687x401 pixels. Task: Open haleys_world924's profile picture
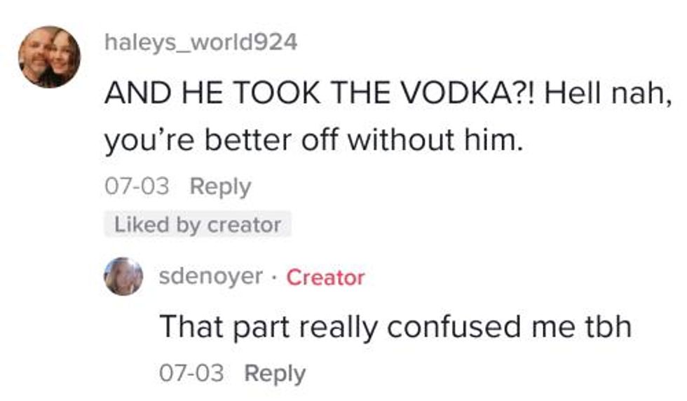[49, 56]
